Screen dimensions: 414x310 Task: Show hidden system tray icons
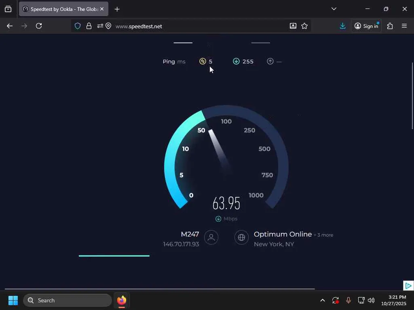[322, 300]
